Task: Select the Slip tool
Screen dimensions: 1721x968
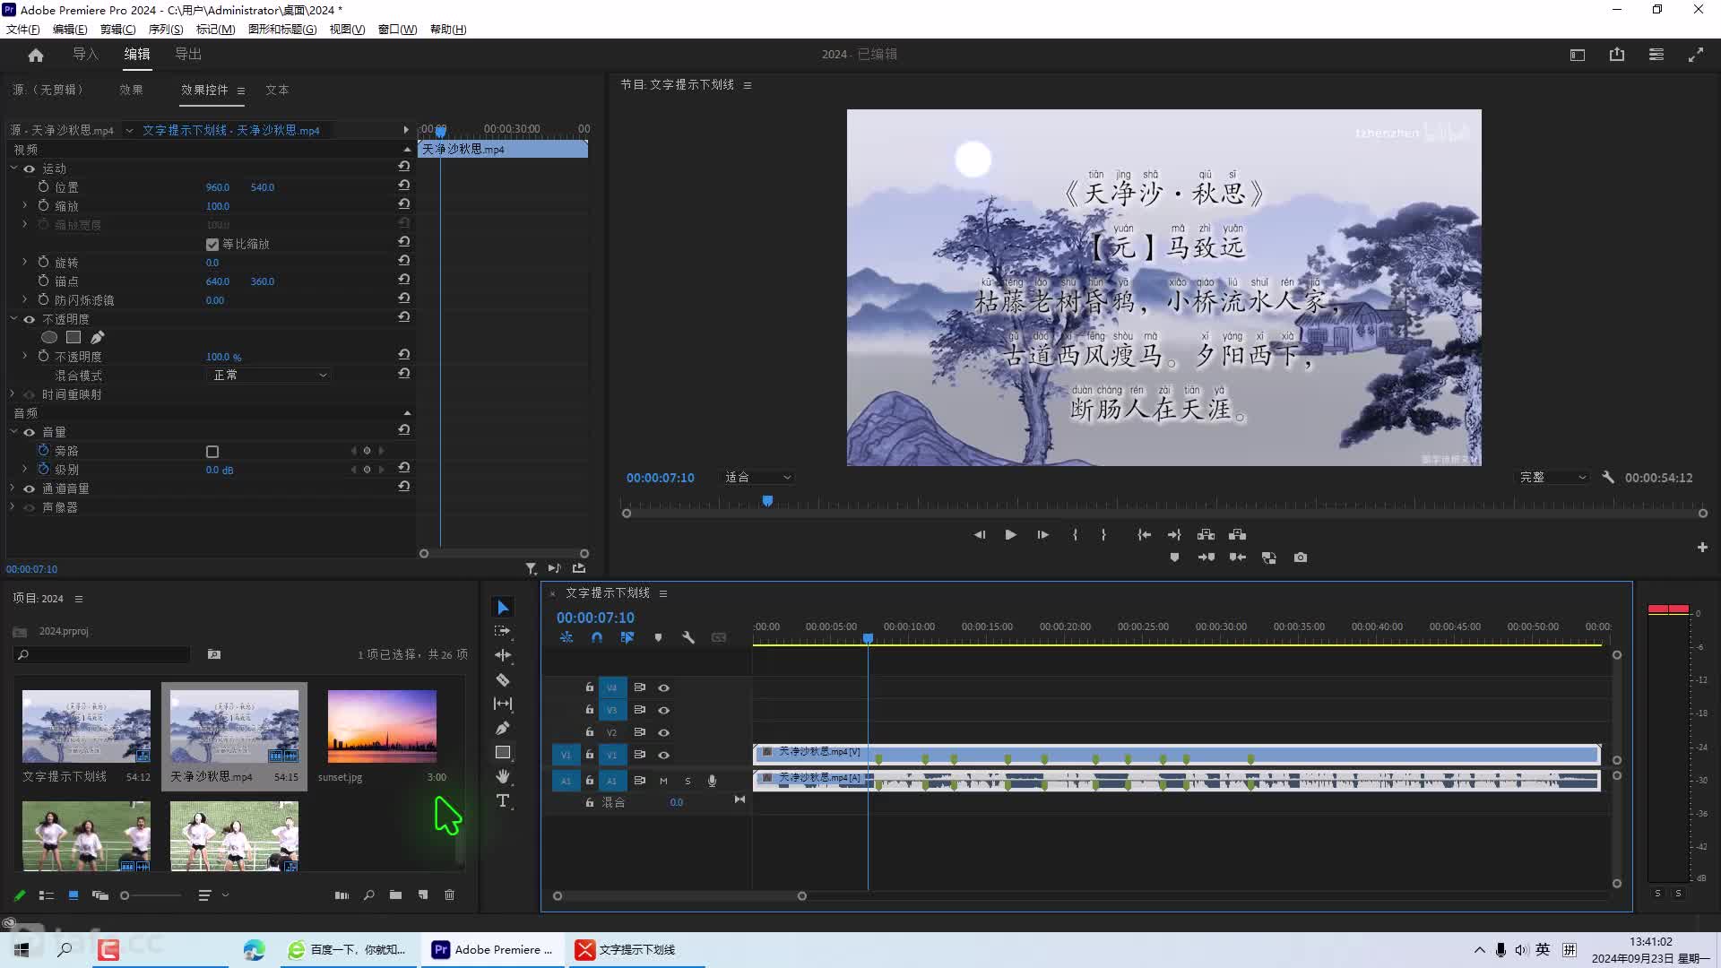Action: 503,704
